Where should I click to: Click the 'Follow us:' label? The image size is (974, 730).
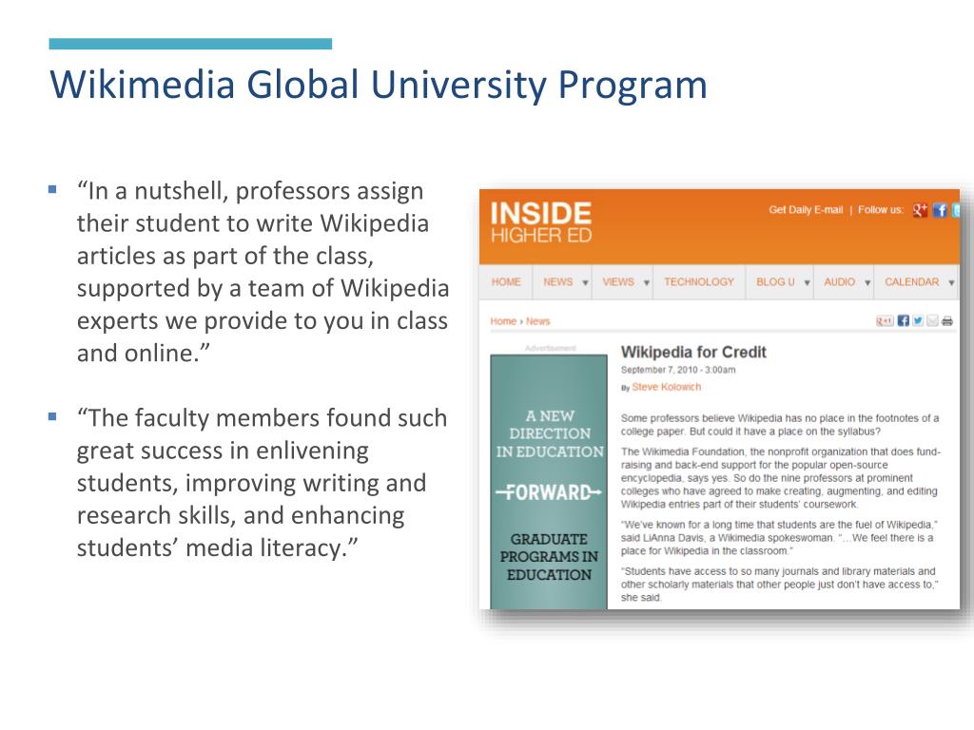tap(880, 210)
